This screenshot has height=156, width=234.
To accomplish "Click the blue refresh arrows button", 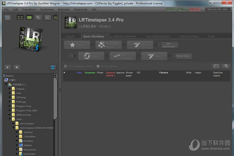I will tap(53, 67).
